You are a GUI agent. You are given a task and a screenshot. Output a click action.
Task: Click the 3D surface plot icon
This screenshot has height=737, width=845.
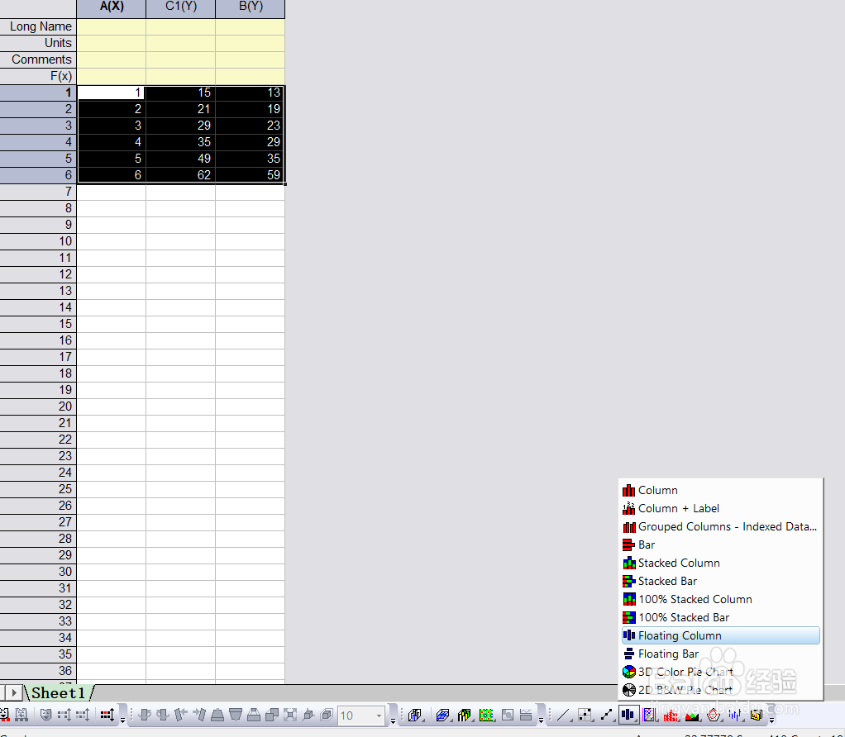[x=443, y=715]
